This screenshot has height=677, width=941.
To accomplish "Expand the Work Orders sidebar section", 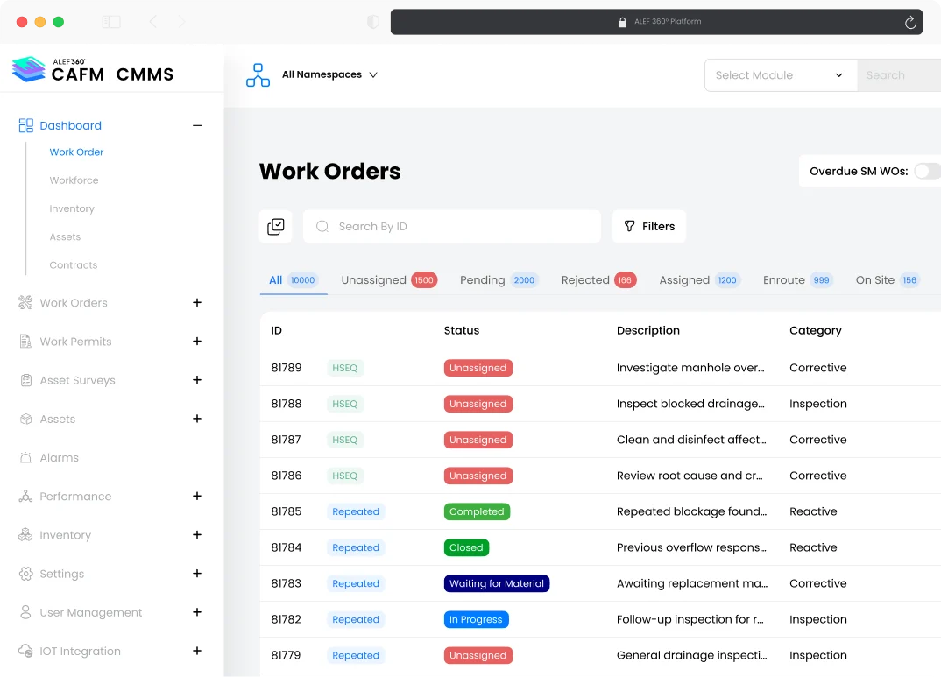I will [x=197, y=303].
